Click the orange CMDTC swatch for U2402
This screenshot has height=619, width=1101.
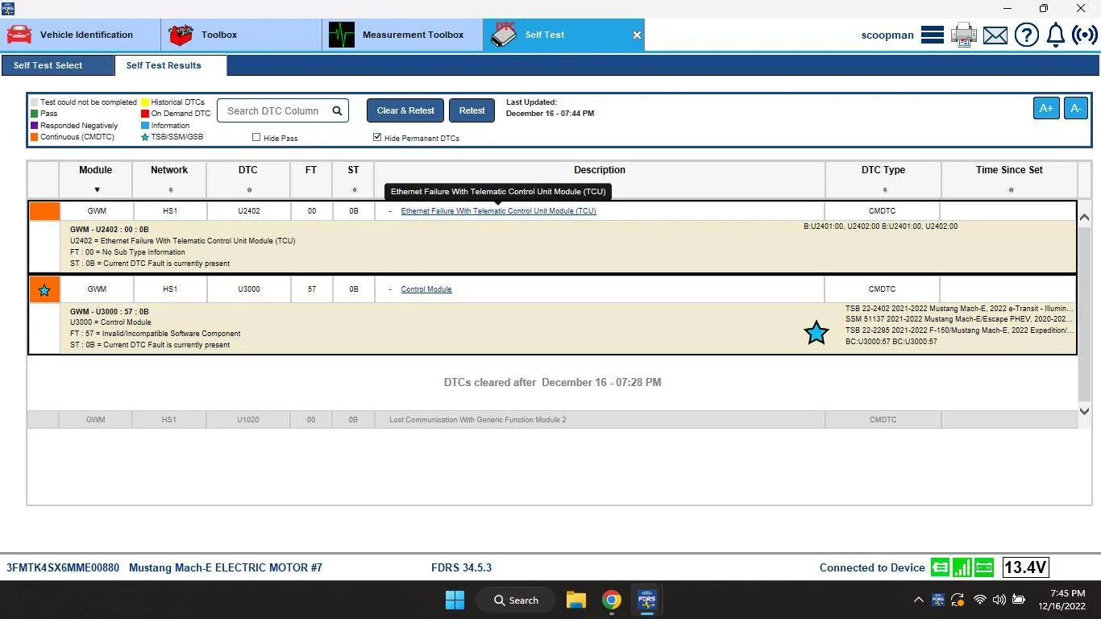pyautogui.click(x=44, y=211)
